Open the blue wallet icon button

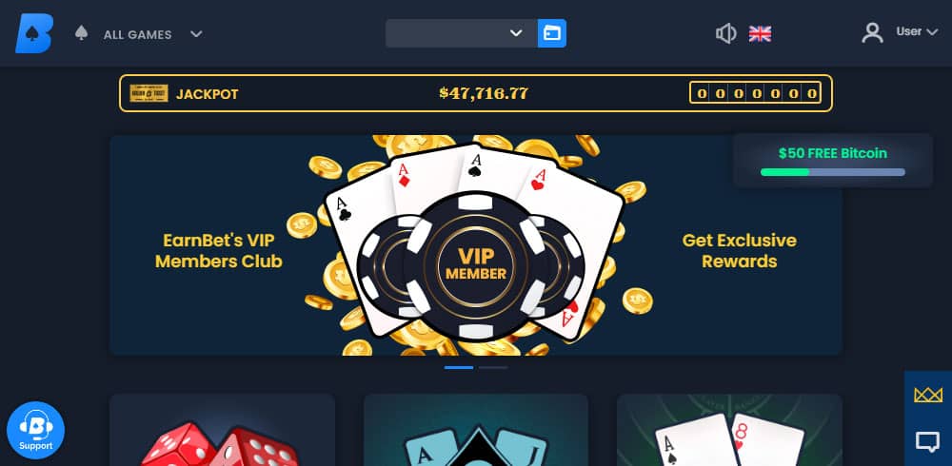552,33
